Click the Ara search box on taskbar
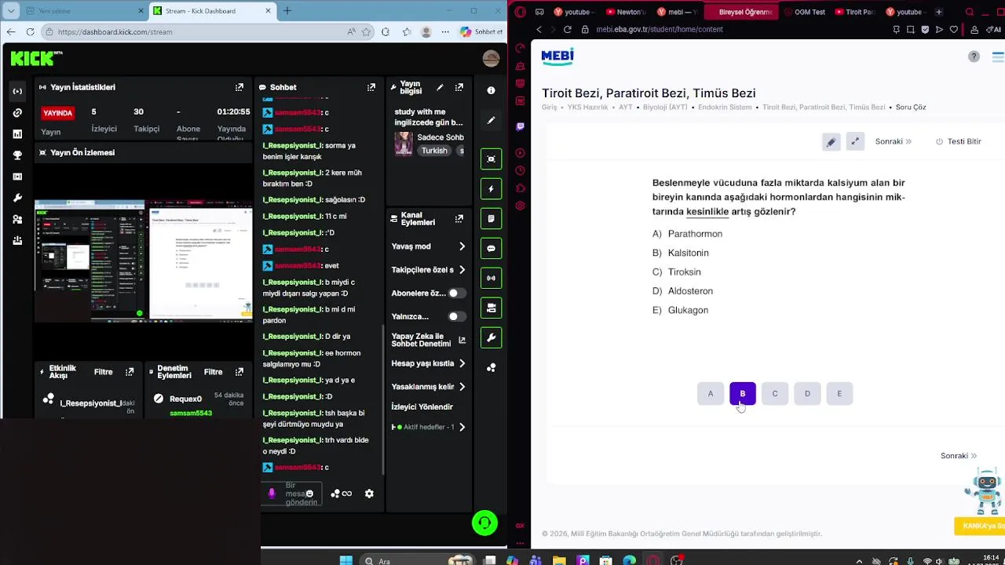The width and height of the screenshot is (1005, 565). click(x=416, y=560)
